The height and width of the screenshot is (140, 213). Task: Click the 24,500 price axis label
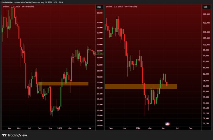(99, 71)
